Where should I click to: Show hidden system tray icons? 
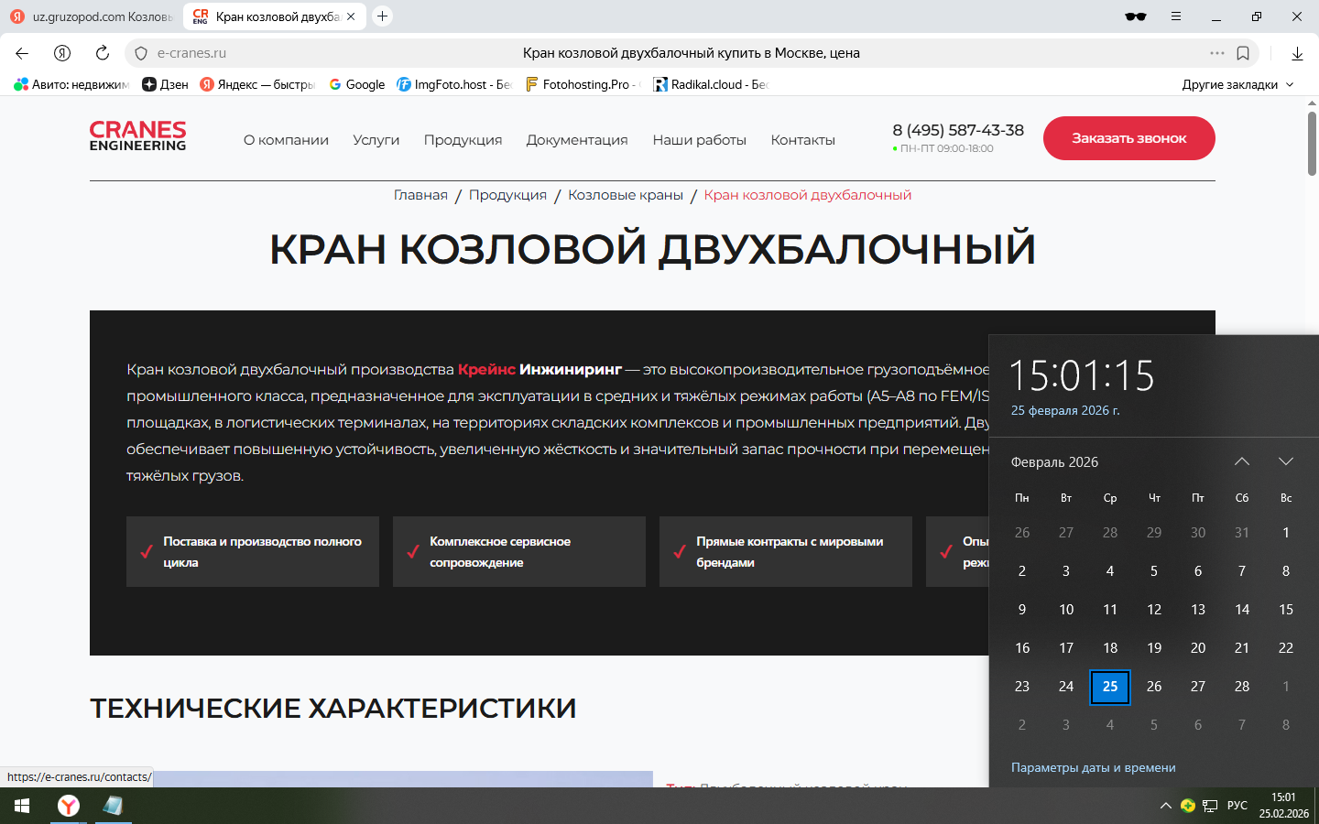click(1165, 806)
